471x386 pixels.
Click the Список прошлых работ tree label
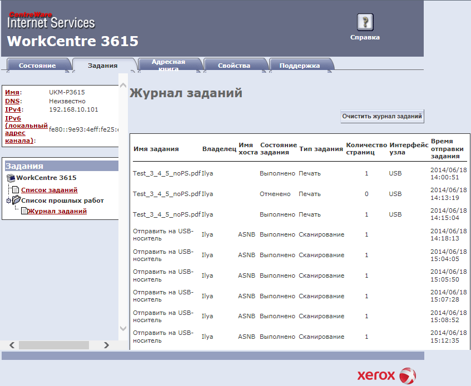point(62,200)
